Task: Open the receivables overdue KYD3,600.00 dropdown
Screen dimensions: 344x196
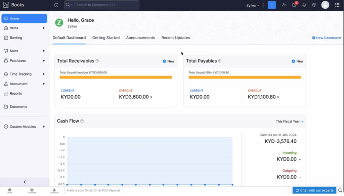Action: click(151, 97)
